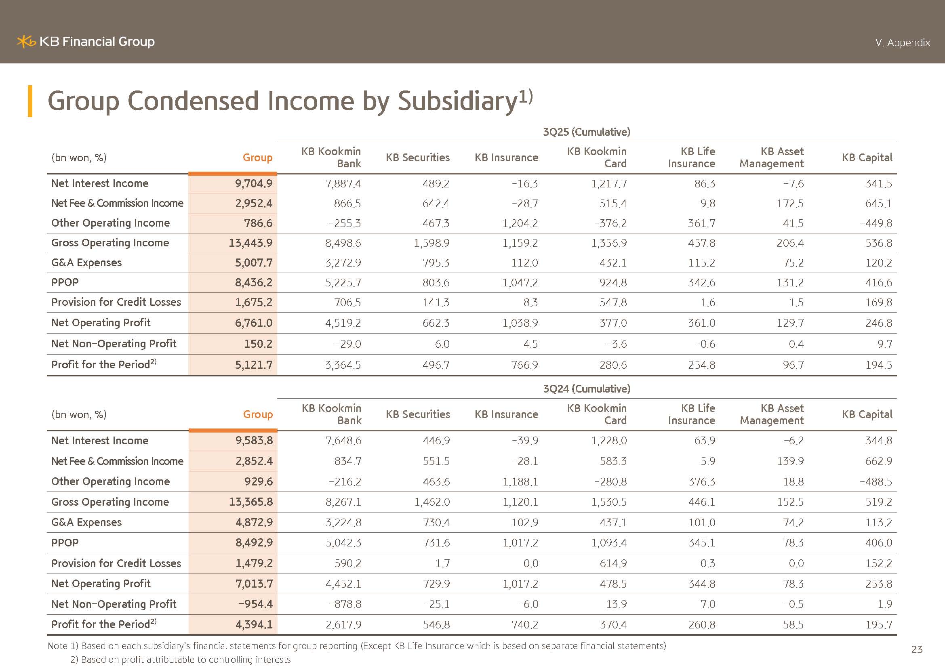The image size is (945, 668).
Task: Select the 3Q24 (Cumulative) table header
Action: [586, 389]
